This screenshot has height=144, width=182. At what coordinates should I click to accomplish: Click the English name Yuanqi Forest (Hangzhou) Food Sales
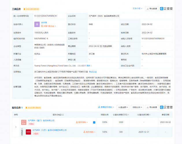pyautogui.click(x=55, y=66)
